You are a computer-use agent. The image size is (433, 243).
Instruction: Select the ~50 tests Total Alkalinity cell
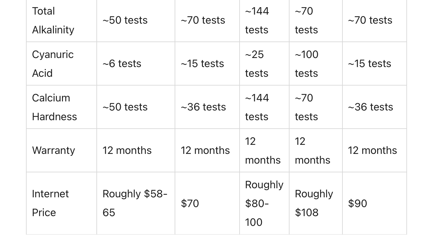pos(136,20)
